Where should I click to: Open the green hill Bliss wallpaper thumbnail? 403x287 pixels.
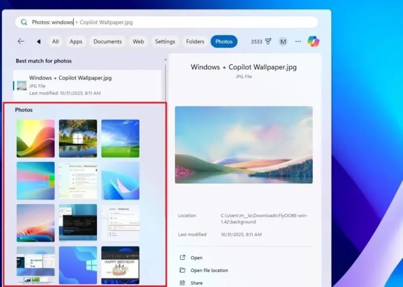coord(120,139)
